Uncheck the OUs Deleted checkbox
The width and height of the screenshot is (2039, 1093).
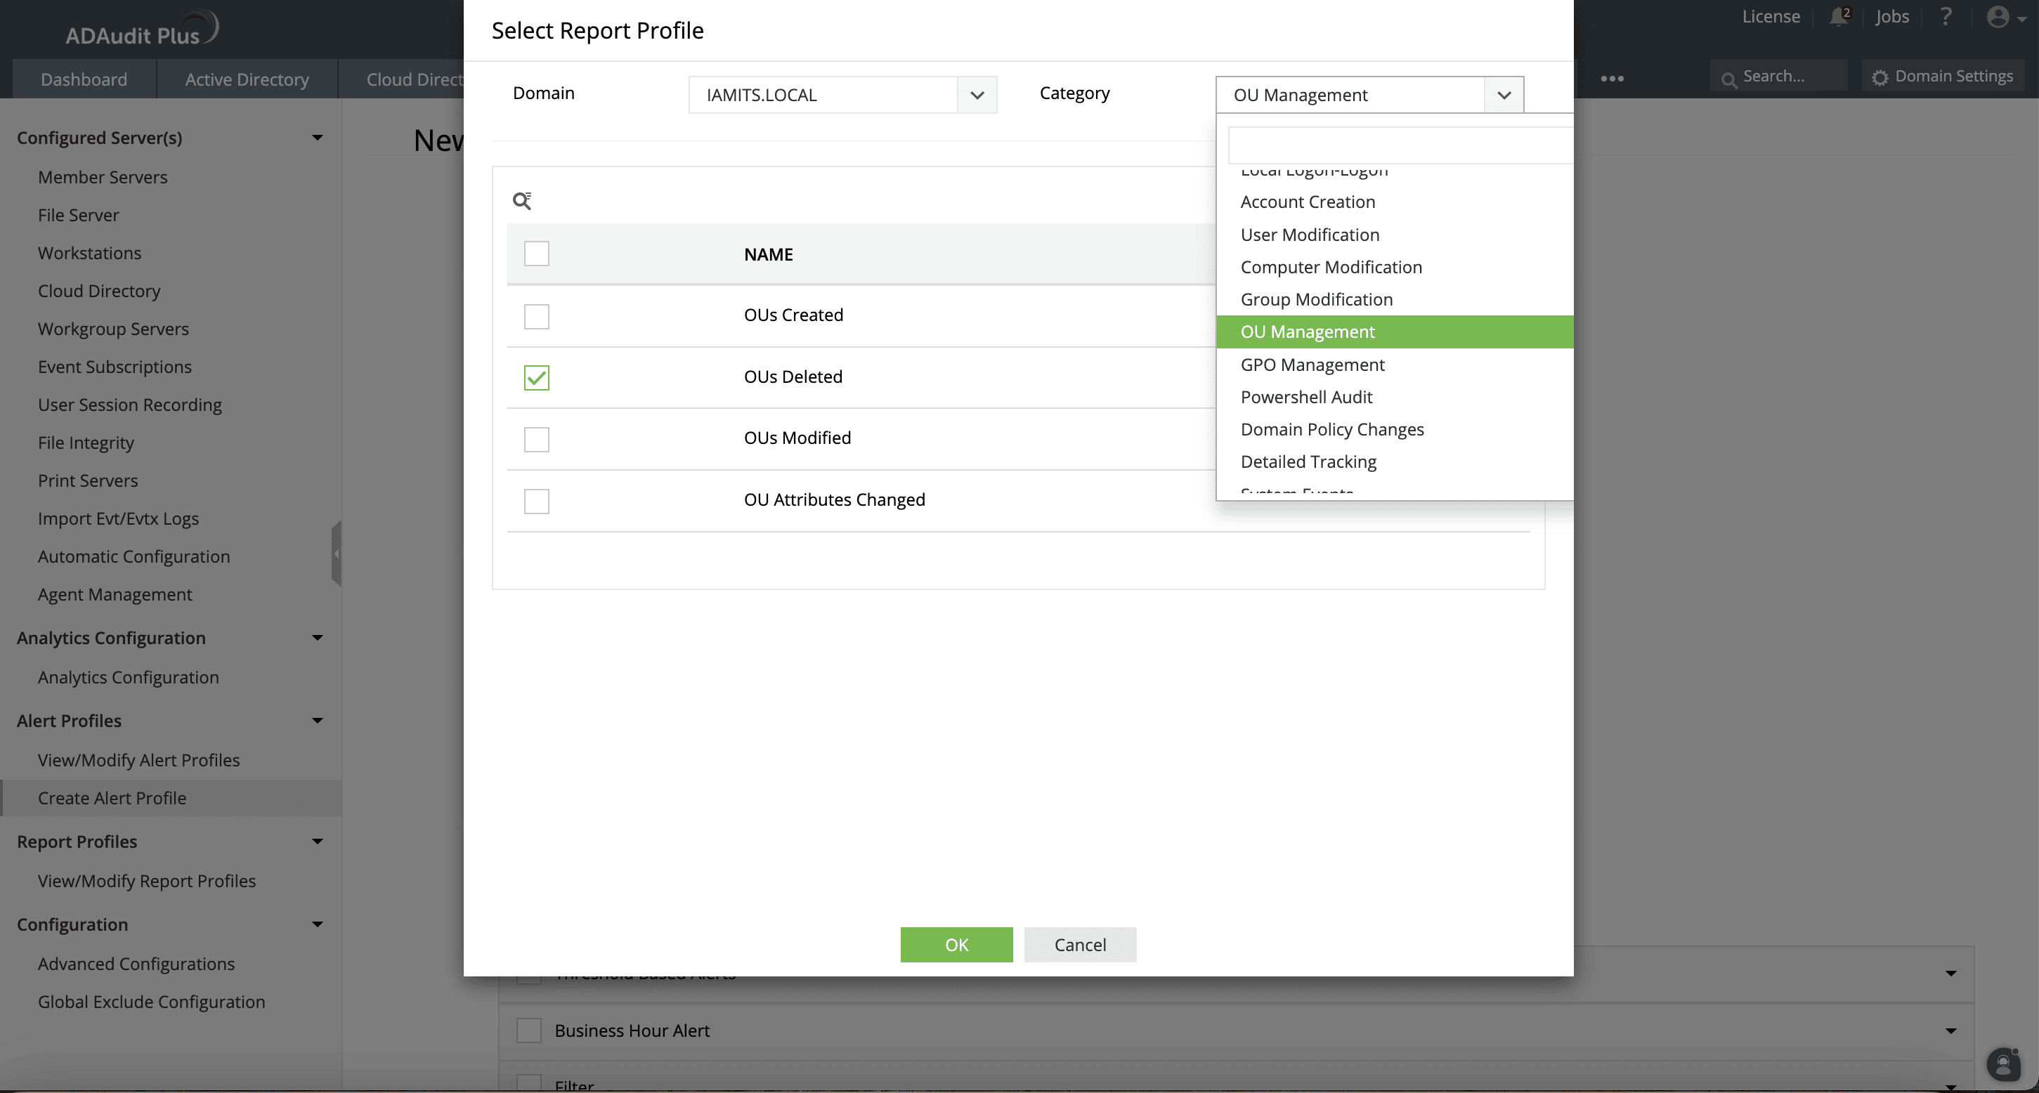point(537,377)
